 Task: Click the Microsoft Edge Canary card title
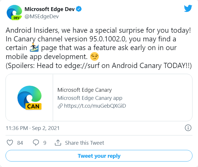click(84, 90)
